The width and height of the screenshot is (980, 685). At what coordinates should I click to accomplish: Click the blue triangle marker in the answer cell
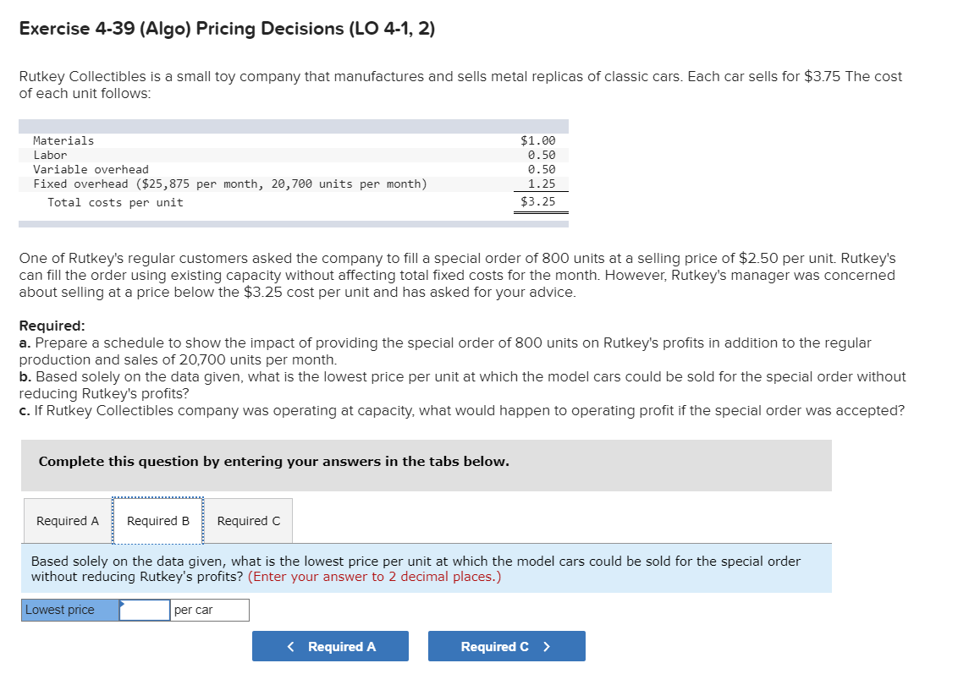click(124, 605)
